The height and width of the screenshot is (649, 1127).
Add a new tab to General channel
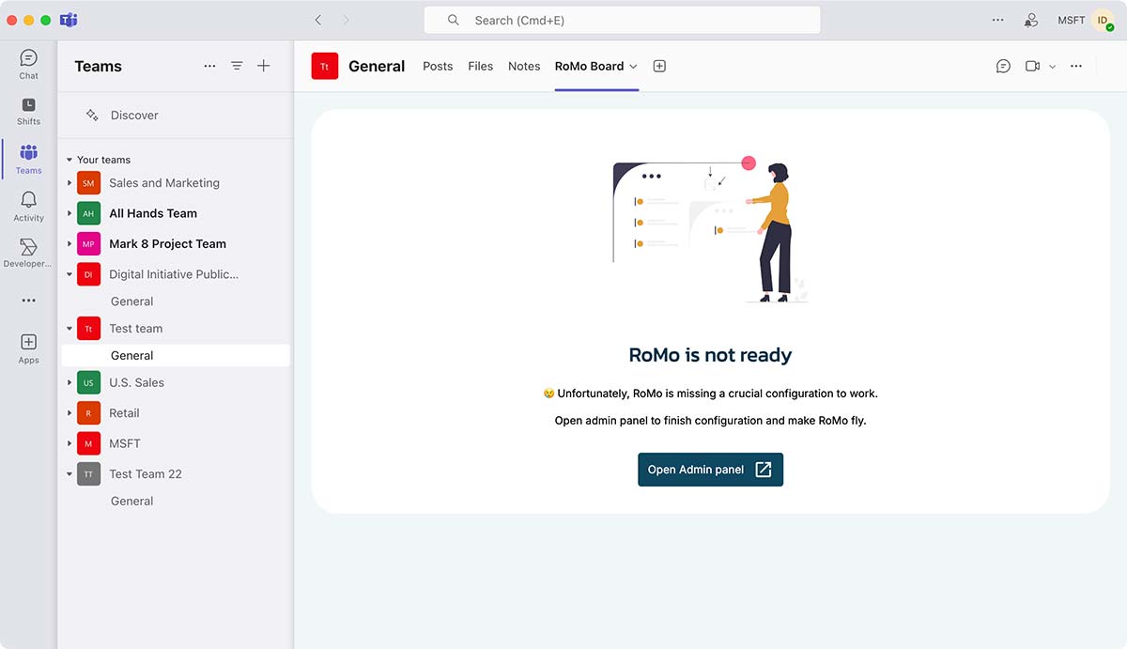(659, 66)
